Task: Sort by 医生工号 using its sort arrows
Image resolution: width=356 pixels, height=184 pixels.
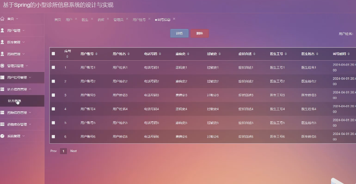Action: point(286,54)
